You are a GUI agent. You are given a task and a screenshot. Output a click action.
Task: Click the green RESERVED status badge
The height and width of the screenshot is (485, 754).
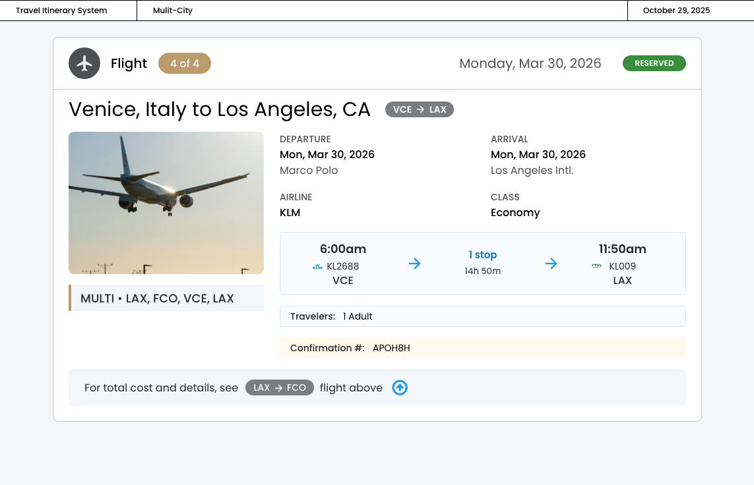click(654, 63)
